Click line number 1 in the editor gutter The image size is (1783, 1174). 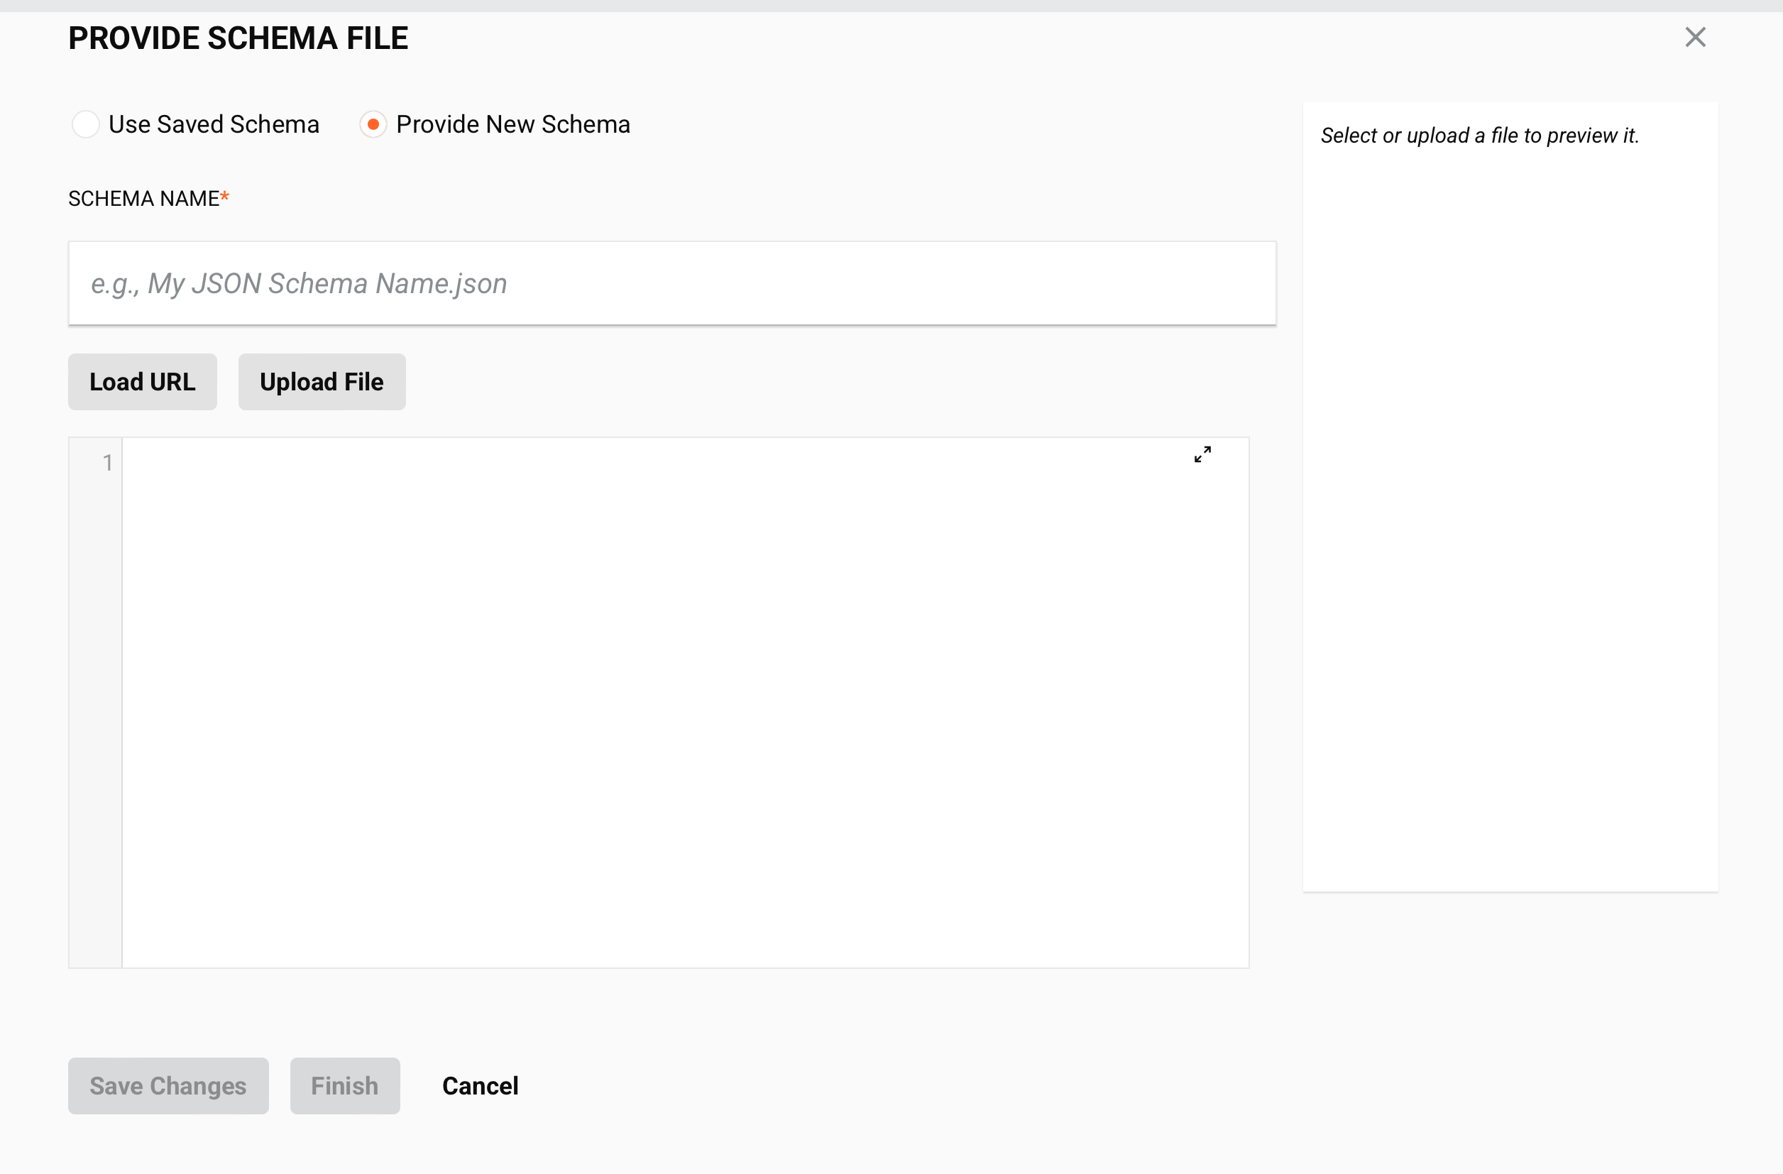click(x=108, y=462)
